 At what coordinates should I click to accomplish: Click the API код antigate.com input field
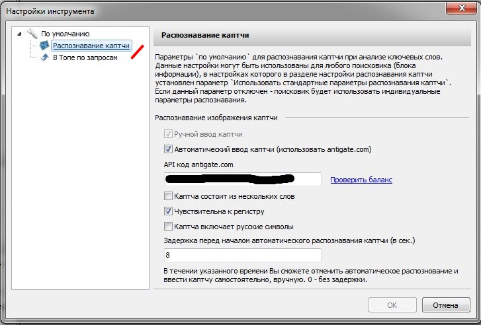coord(242,179)
